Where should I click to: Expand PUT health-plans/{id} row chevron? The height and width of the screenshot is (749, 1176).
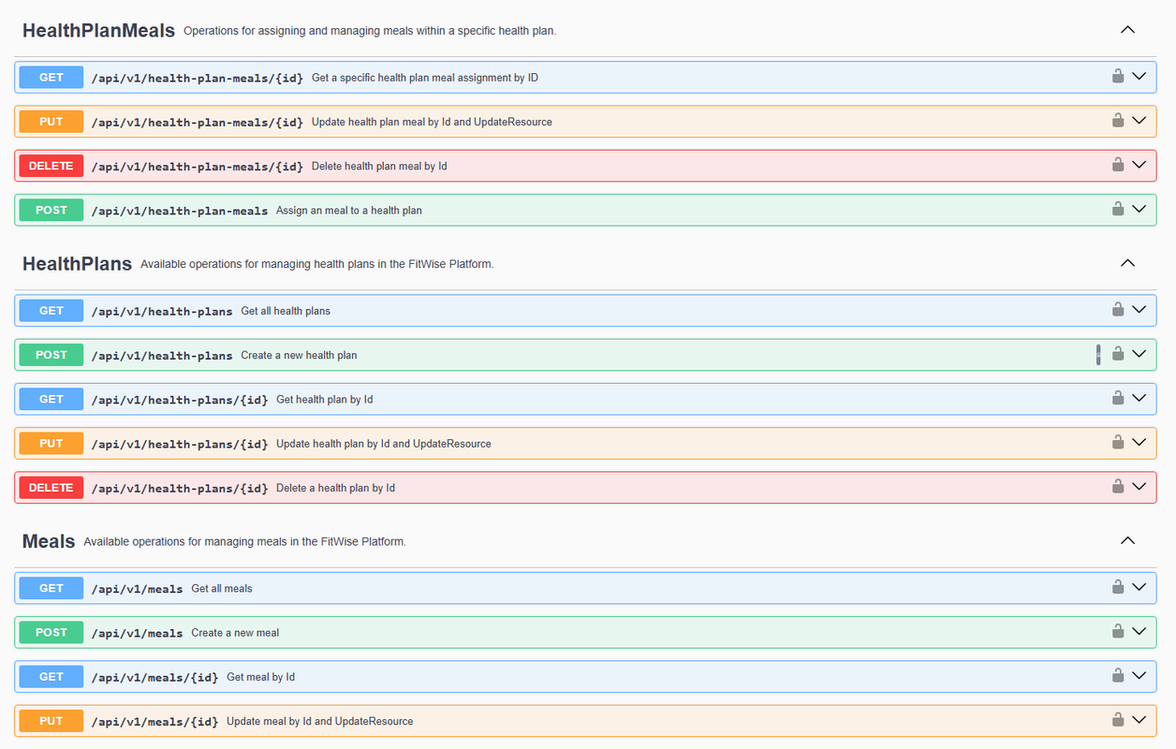[1139, 442]
